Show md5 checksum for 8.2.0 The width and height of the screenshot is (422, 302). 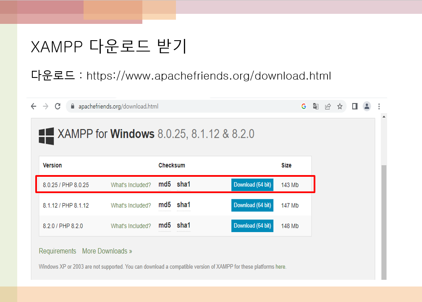165,225
